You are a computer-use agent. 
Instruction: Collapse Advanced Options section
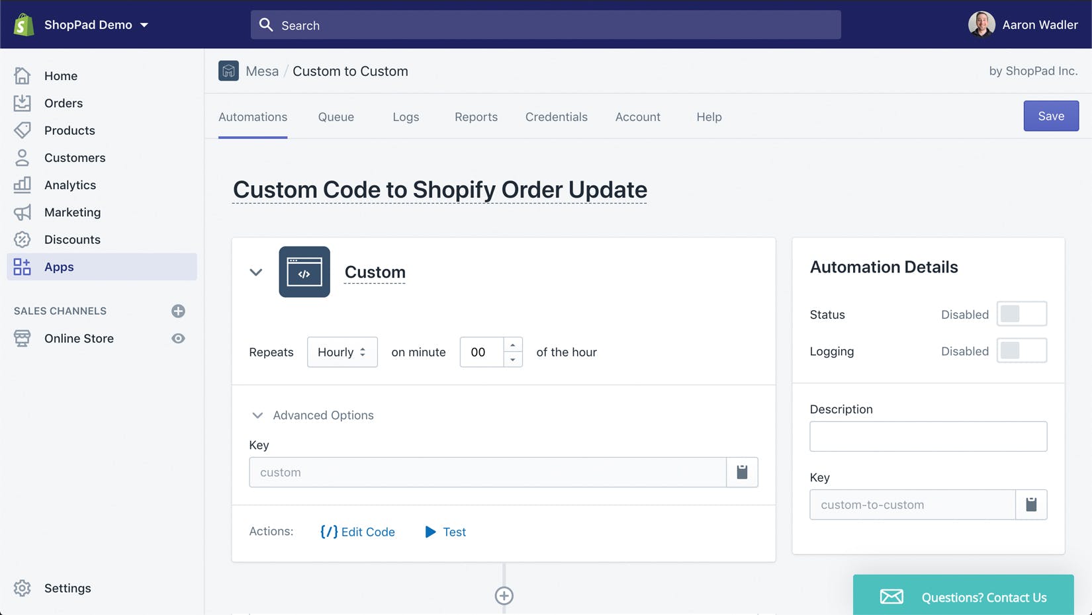coord(312,415)
